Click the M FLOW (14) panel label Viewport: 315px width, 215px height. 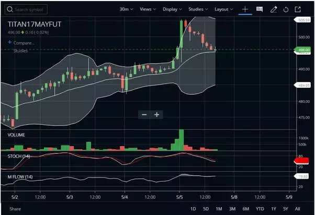(x=20, y=177)
